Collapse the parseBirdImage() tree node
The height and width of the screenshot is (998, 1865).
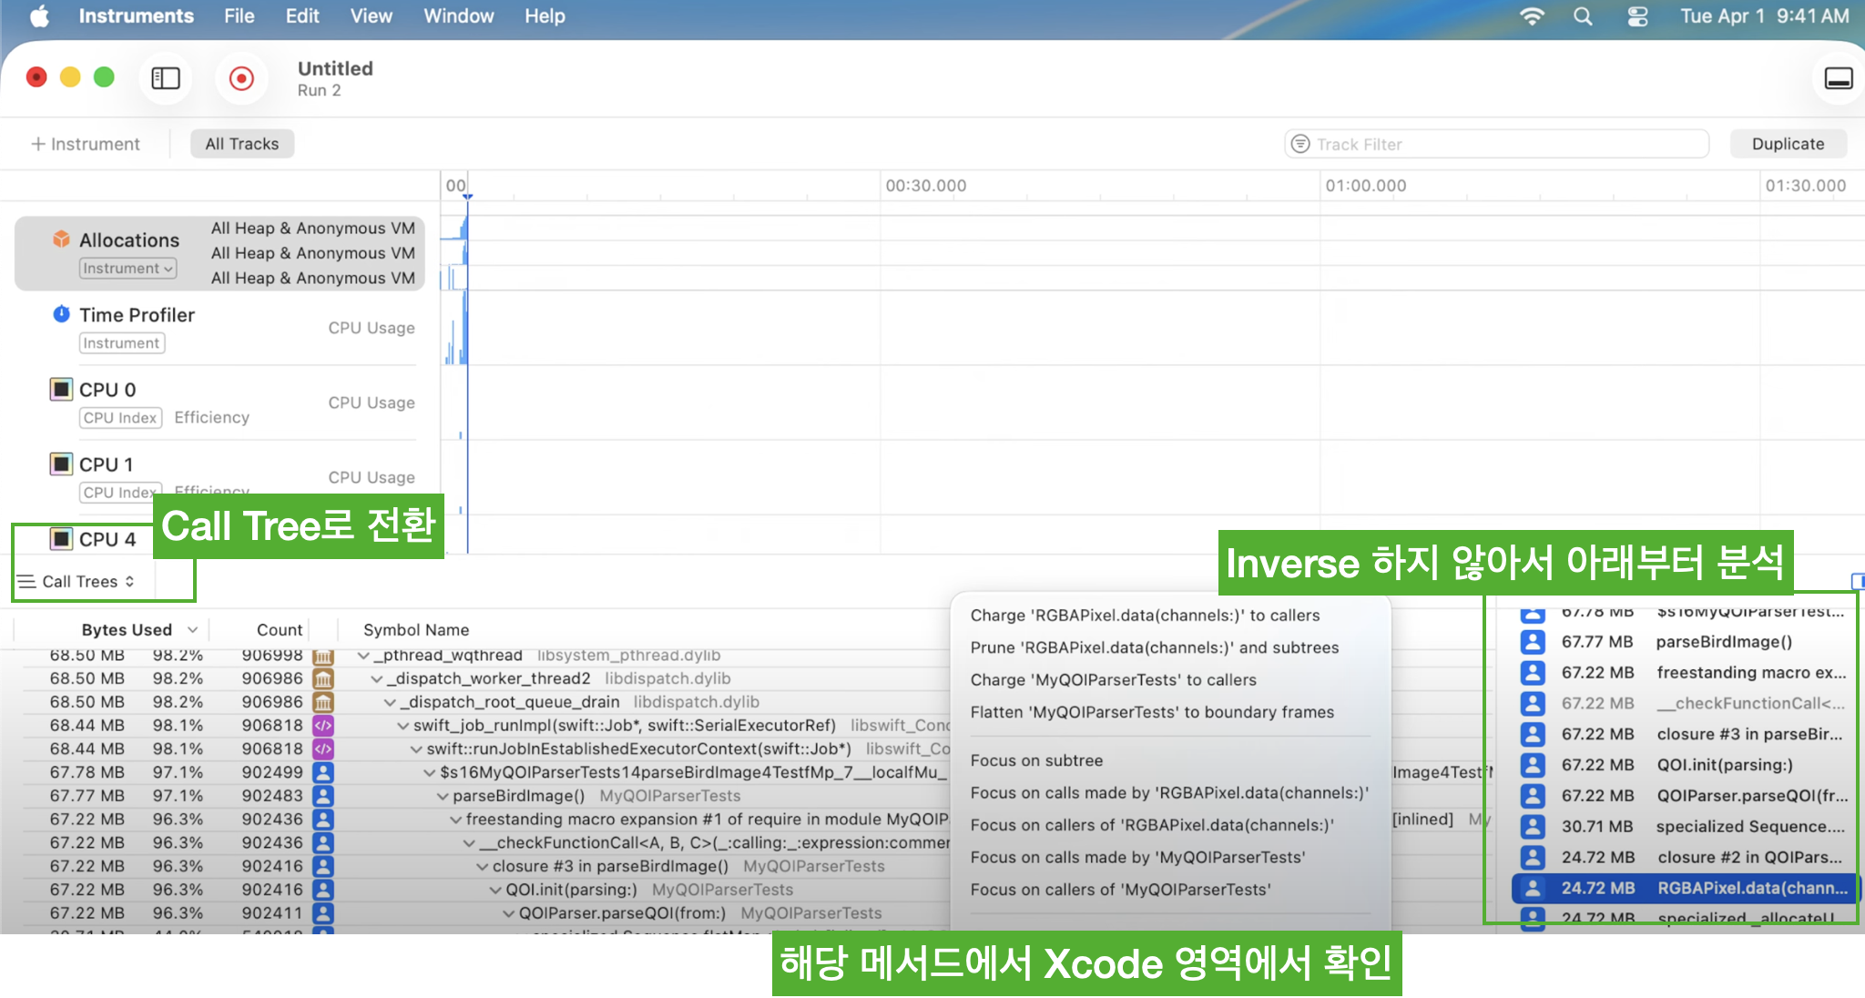pos(443,796)
